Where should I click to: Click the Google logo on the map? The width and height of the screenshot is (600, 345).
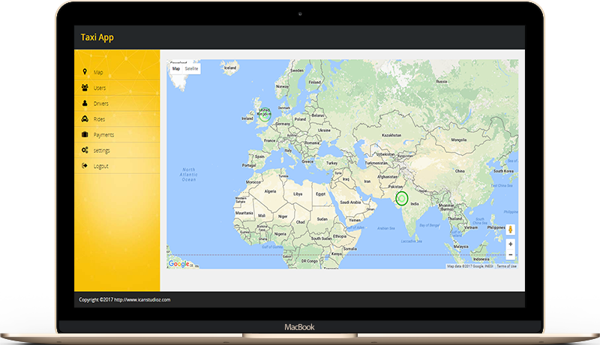pos(179,263)
